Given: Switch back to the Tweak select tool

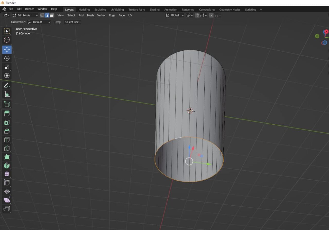Looking at the screenshot, I should tap(7, 31).
